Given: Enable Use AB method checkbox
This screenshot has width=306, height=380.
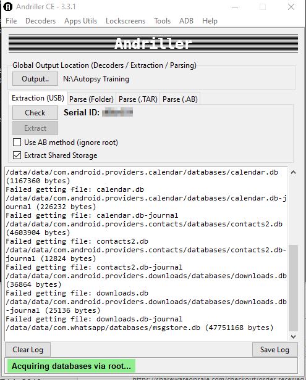Looking at the screenshot, I should pos(17,142).
